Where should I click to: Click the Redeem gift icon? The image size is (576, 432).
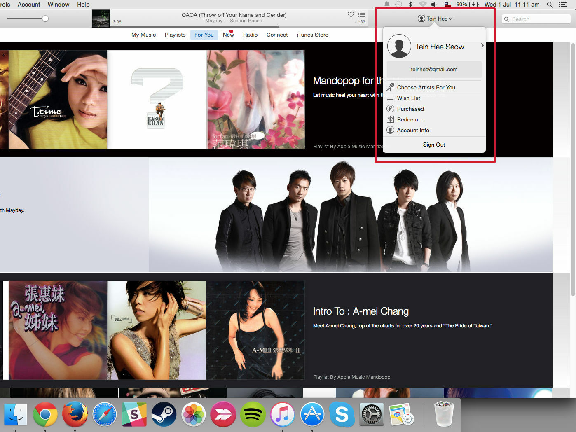[390, 119]
